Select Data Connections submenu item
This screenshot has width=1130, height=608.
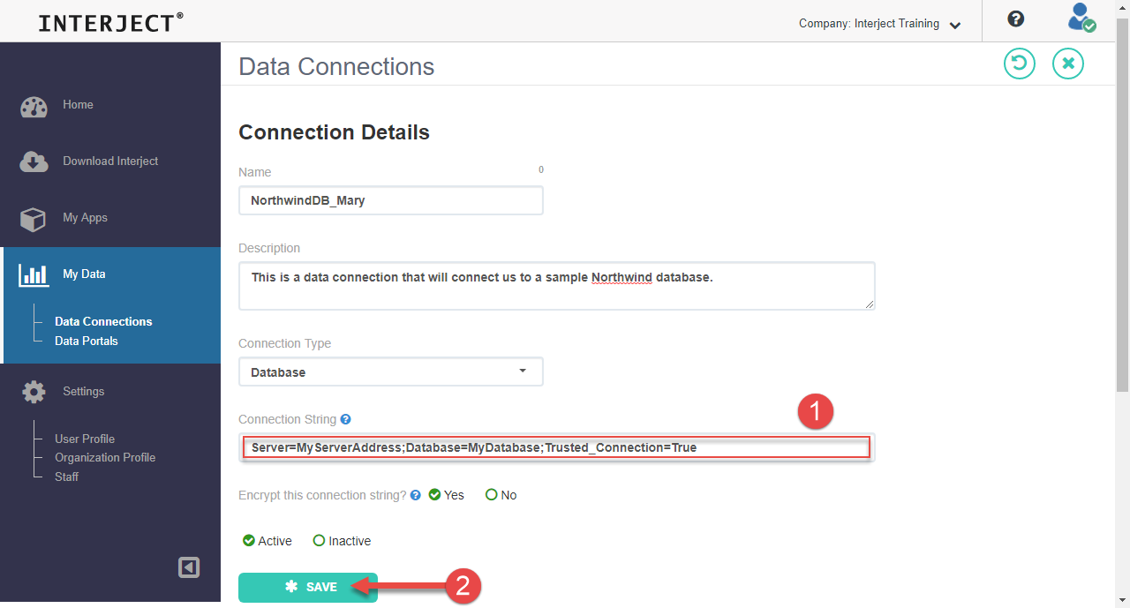point(103,321)
